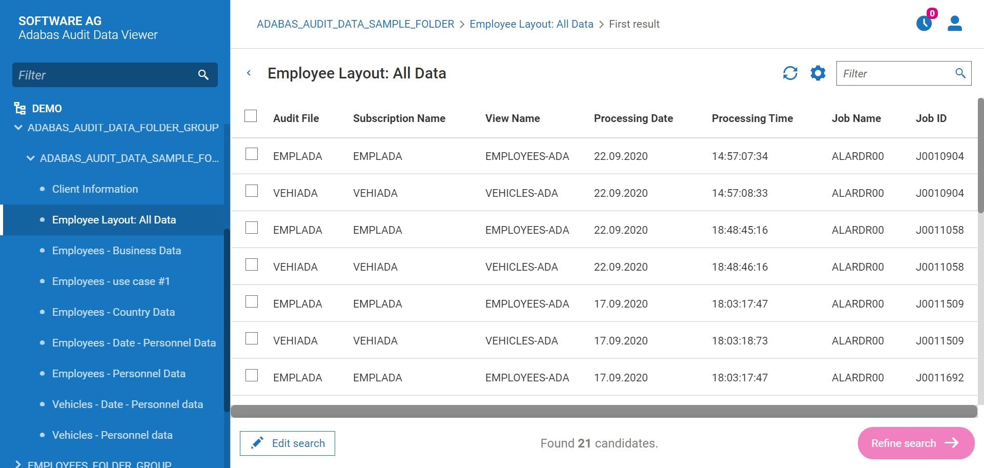Click the arrow on Refine search

[x=952, y=443]
